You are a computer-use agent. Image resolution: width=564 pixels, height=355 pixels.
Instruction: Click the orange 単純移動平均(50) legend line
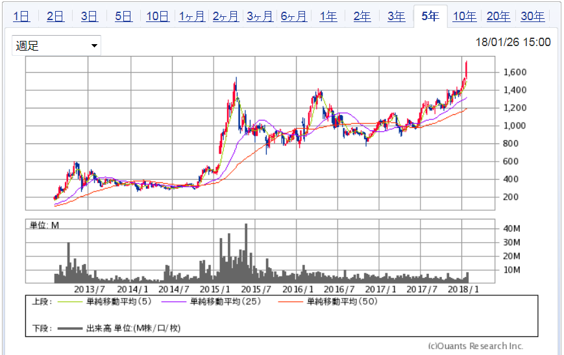(291, 301)
